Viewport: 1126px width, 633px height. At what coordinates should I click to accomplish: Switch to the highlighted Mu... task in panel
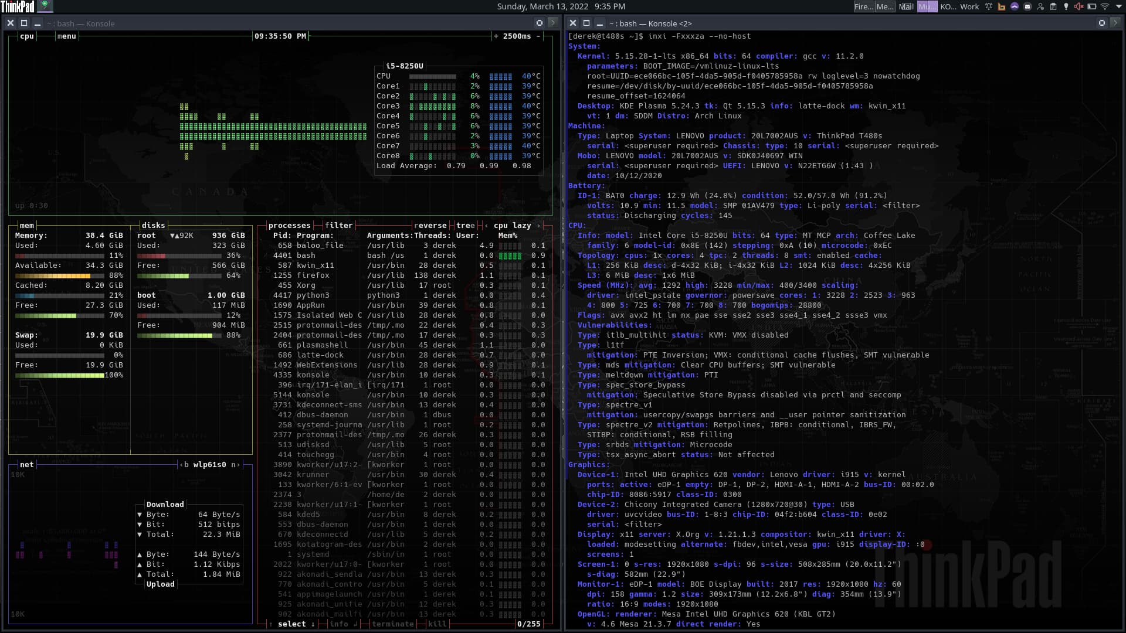927,6
